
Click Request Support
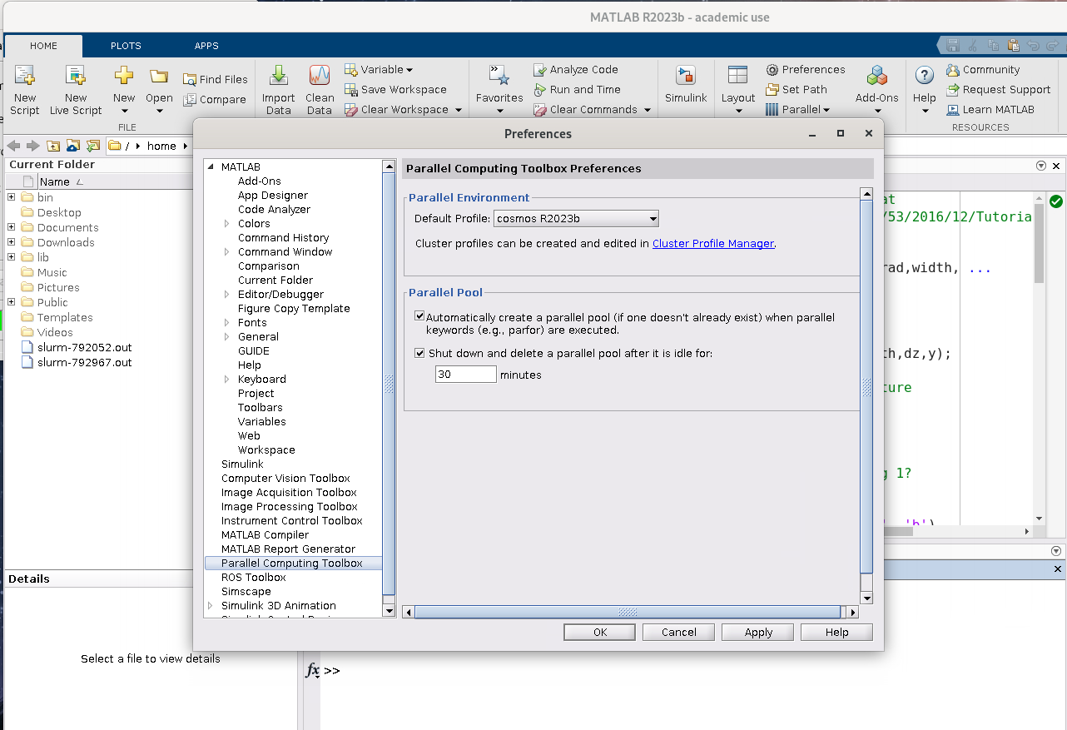point(999,89)
